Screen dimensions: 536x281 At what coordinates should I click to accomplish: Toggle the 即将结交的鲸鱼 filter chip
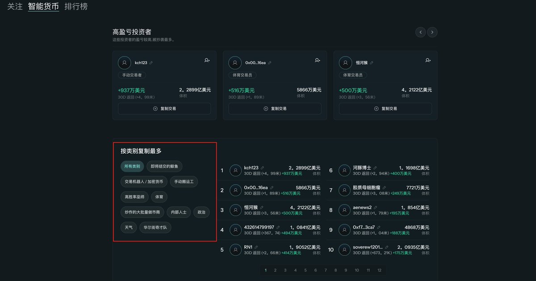tap(164, 167)
